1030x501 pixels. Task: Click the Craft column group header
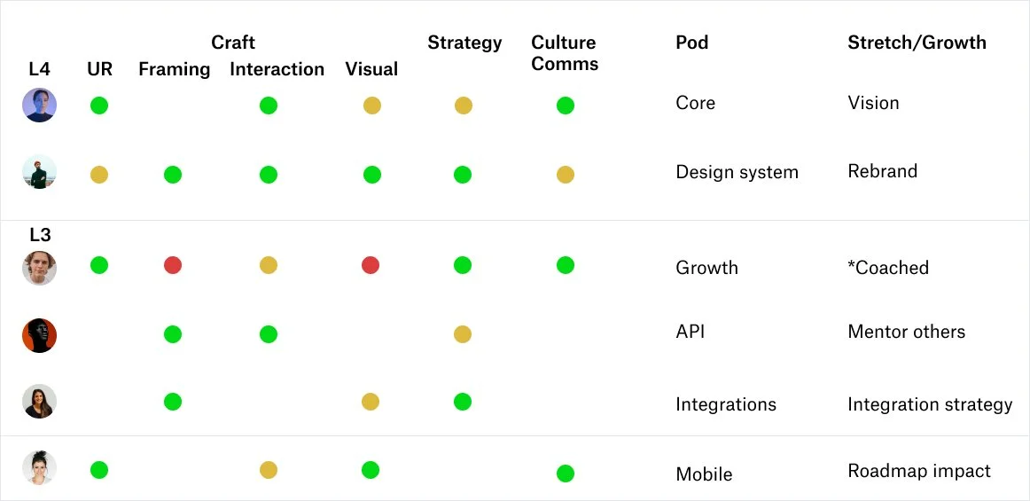tap(233, 43)
